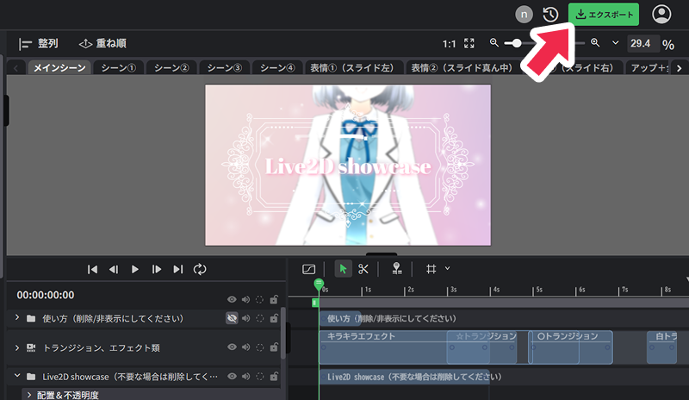Toggle loop playback icon
Screen dimensions: 689x400
click(200, 269)
